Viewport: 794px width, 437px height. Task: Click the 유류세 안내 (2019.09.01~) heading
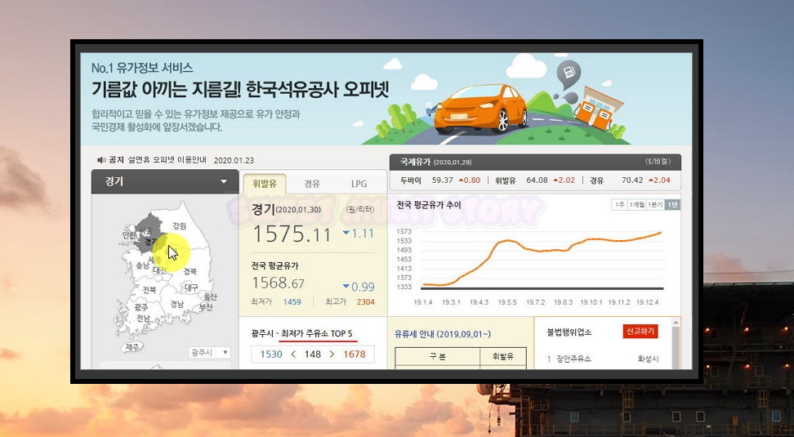443,334
